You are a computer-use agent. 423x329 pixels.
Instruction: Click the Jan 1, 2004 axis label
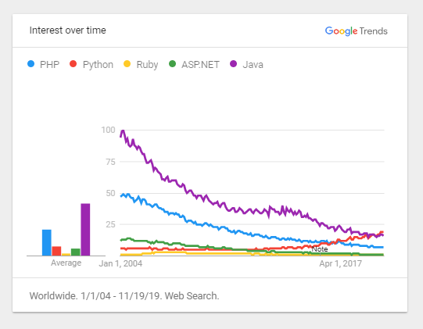click(120, 263)
